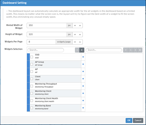Decrease Hinted Width of Widget value
The width and height of the screenshot is (146, 125).
coord(75,26)
